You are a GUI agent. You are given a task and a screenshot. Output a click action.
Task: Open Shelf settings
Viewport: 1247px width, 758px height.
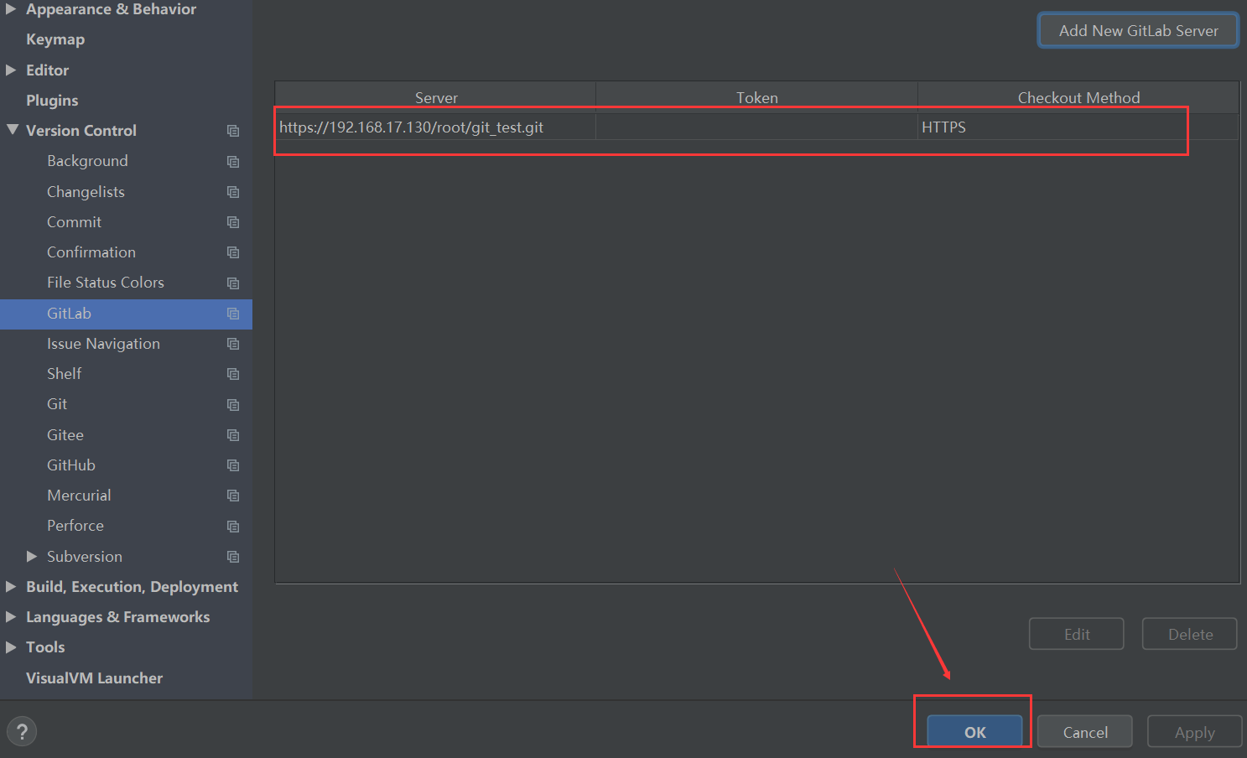coord(64,374)
